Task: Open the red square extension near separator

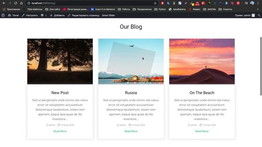Action: point(238,3)
